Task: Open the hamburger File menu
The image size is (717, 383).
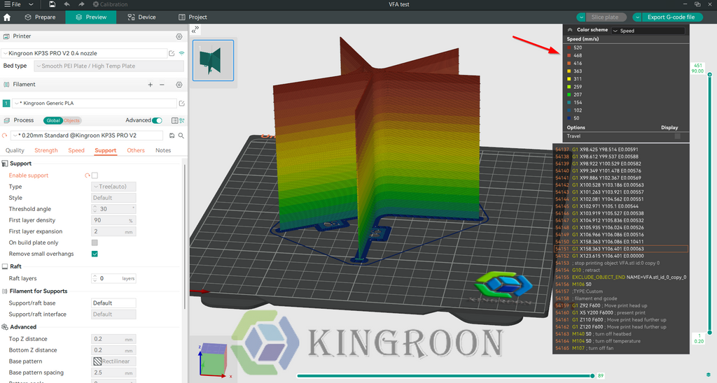Action: pos(13,4)
